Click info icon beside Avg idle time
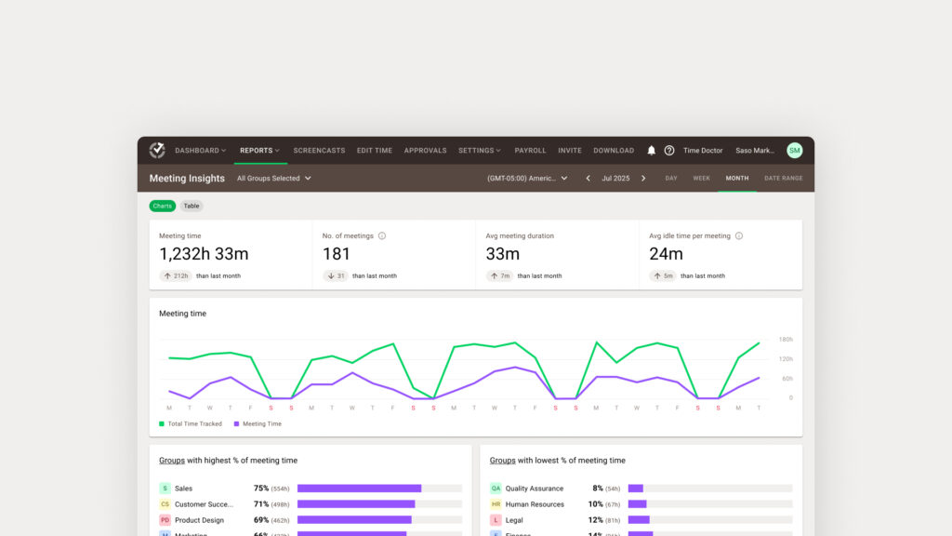Image resolution: width=952 pixels, height=536 pixels. point(739,236)
